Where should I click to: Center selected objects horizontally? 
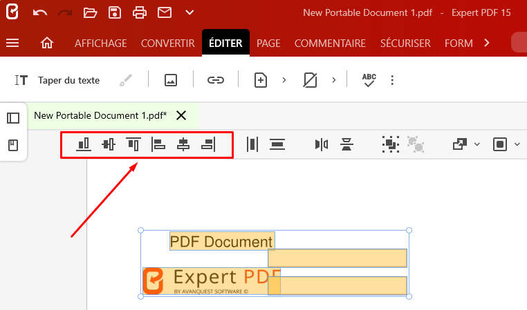[183, 144]
